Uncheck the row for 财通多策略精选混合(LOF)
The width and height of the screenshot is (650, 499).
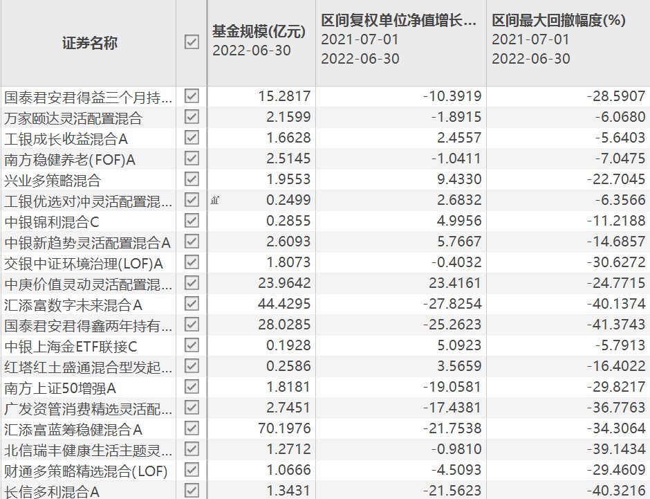click(192, 471)
